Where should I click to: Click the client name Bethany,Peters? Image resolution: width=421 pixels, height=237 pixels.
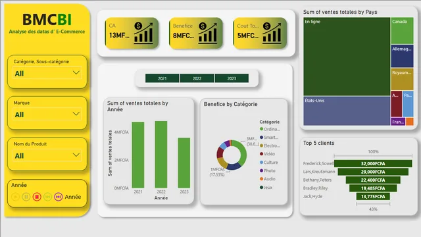[x=317, y=180]
